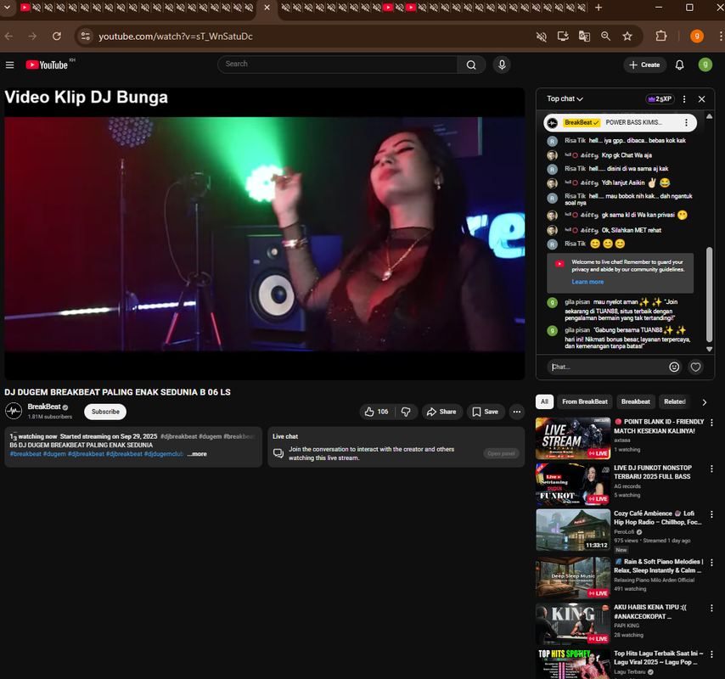Click the install app icon in address bar

(563, 36)
